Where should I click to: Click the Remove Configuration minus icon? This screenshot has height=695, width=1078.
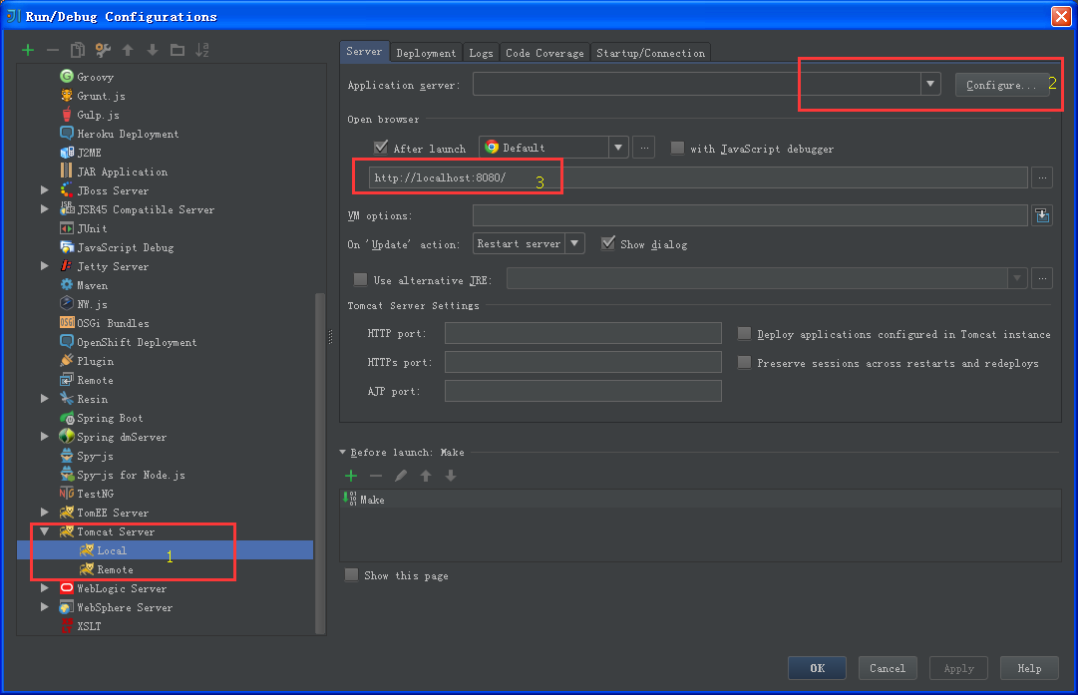pyautogui.click(x=52, y=50)
